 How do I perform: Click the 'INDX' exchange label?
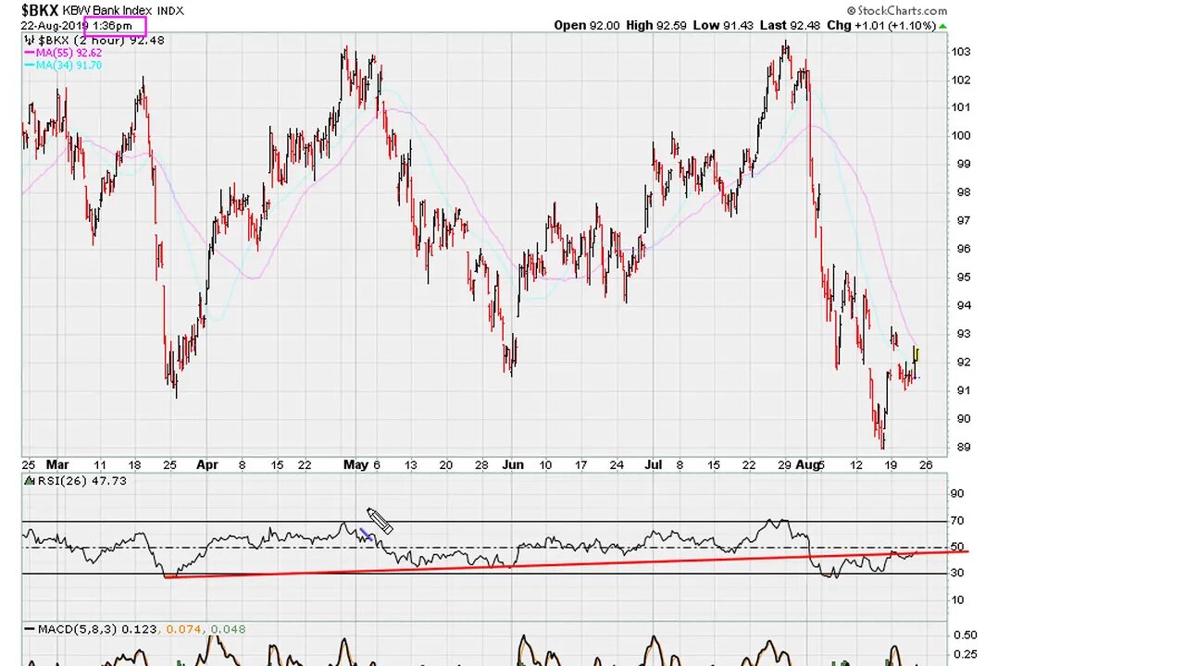point(170,11)
